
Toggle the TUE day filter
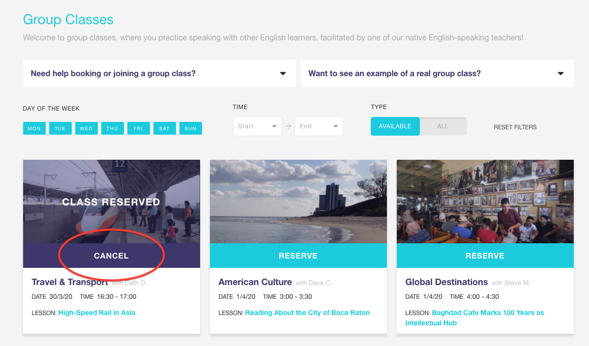point(60,128)
